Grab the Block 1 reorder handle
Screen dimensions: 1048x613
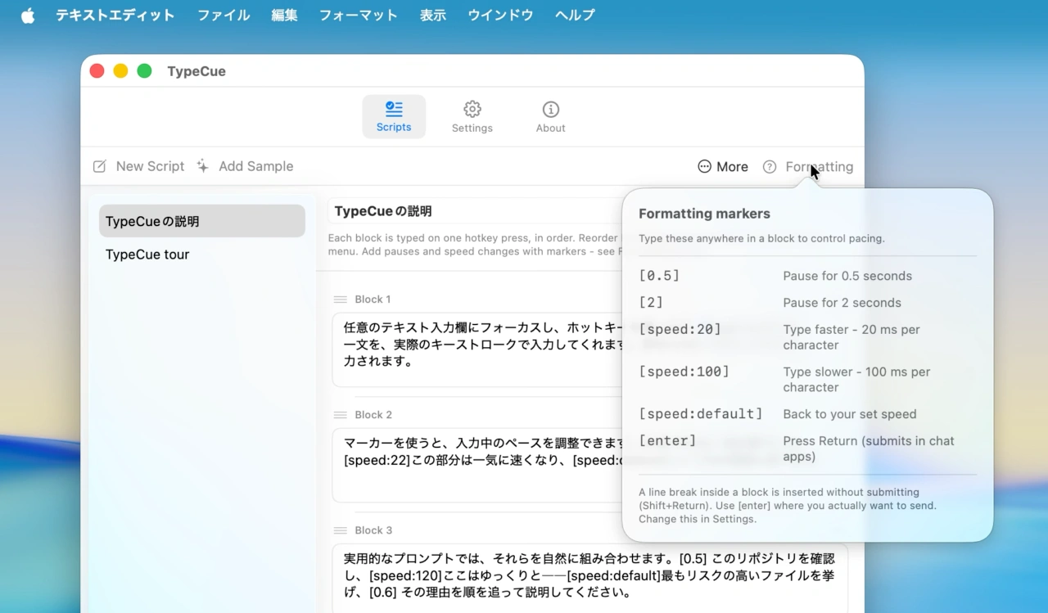341,300
